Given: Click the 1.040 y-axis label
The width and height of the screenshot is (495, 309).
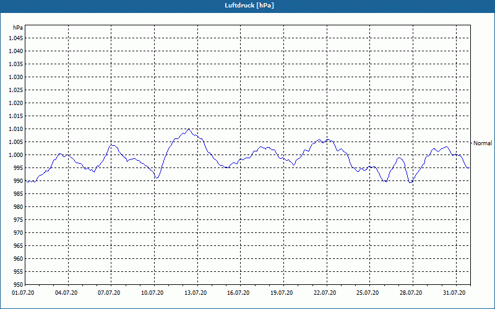Looking at the screenshot, I should tap(16, 51).
